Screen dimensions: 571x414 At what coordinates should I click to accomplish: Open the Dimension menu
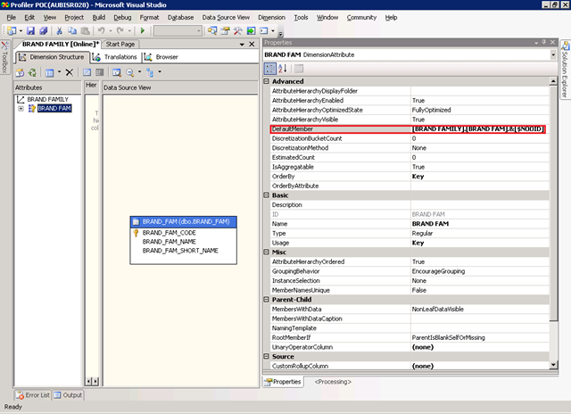[x=271, y=18]
